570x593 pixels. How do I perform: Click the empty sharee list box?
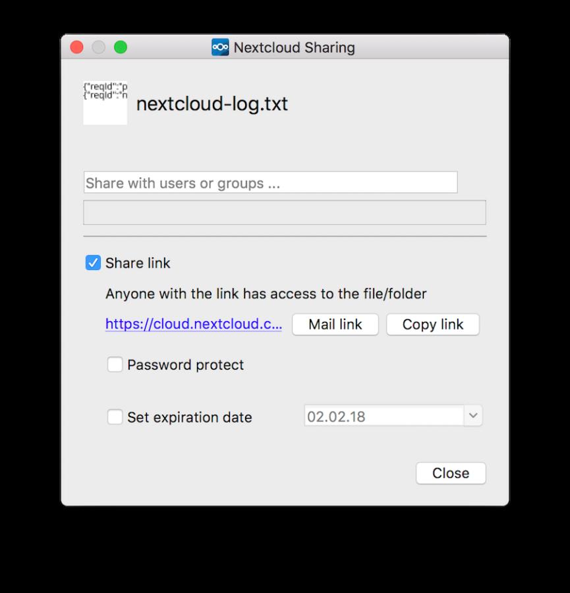tap(284, 213)
